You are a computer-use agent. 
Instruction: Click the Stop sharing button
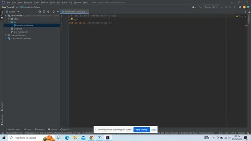coord(142,130)
